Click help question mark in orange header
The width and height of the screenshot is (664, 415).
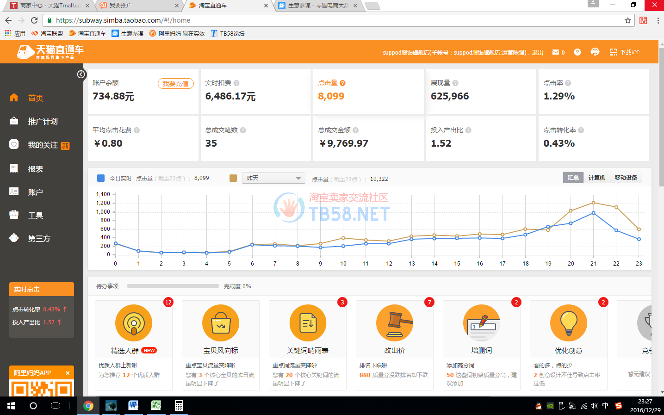click(x=577, y=52)
